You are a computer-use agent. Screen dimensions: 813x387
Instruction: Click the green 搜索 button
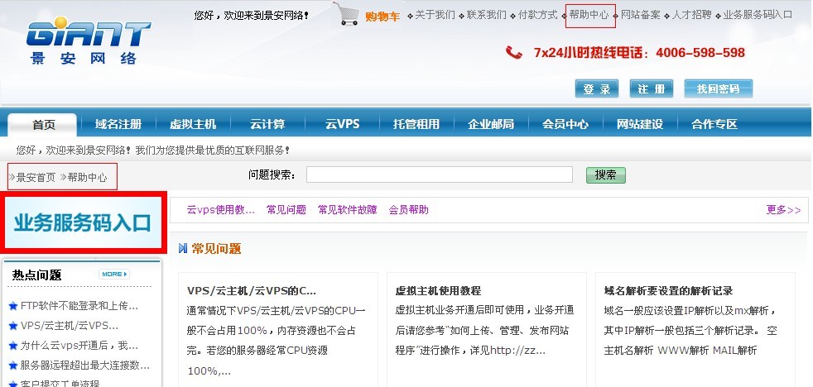click(x=605, y=175)
